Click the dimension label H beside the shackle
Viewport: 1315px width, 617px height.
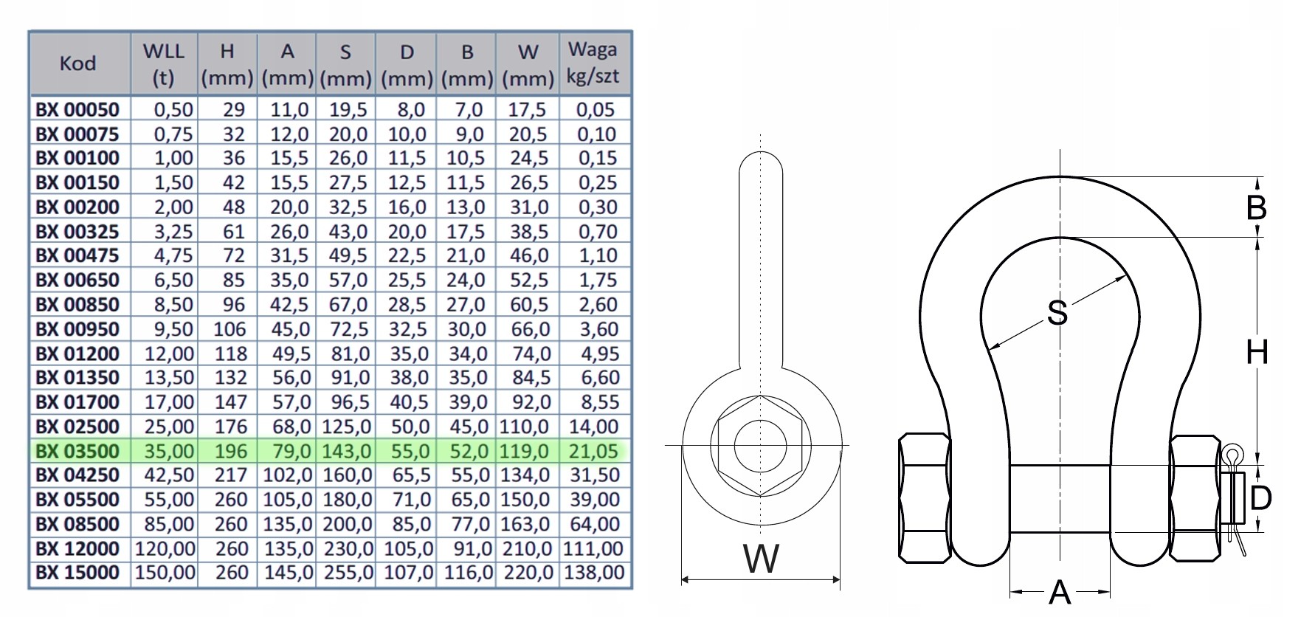coord(1257,353)
